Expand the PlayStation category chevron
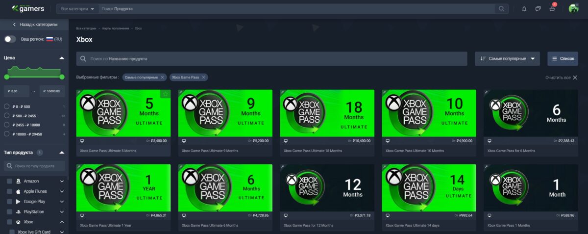The height and width of the screenshot is (234, 588). pos(62,212)
